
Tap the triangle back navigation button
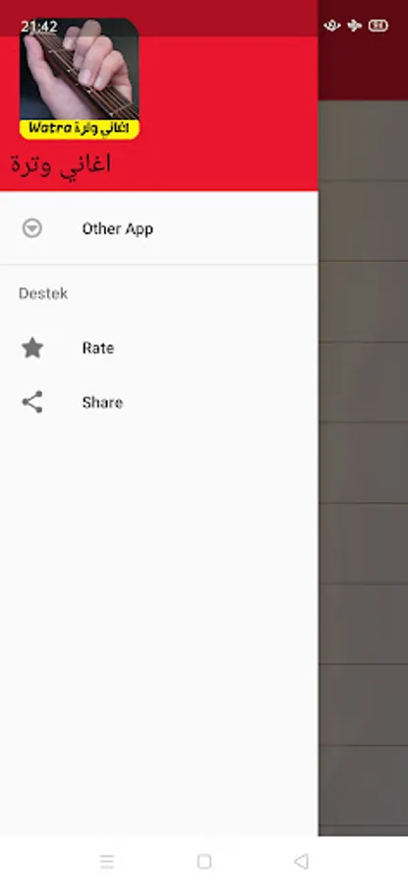tap(302, 861)
